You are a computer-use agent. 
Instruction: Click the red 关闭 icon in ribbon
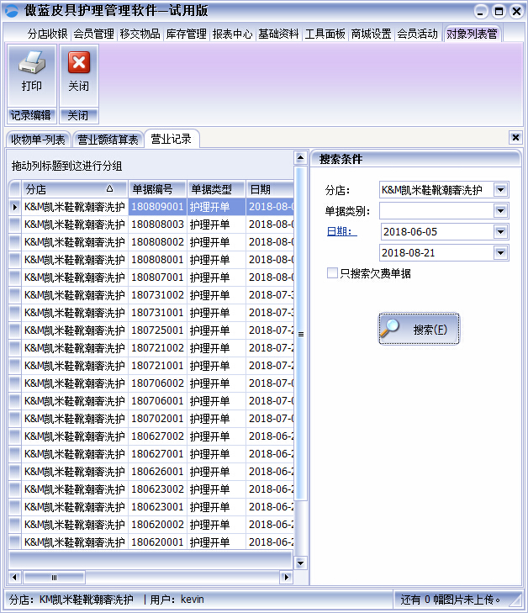pos(78,64)
